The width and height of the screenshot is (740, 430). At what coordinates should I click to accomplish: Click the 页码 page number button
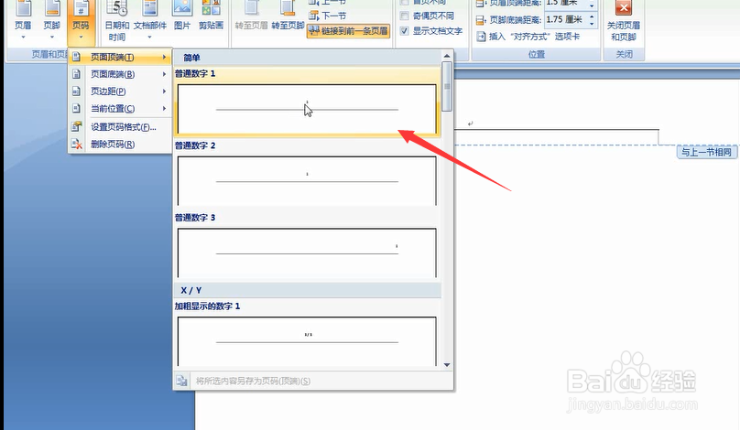[x=81, y=21]
